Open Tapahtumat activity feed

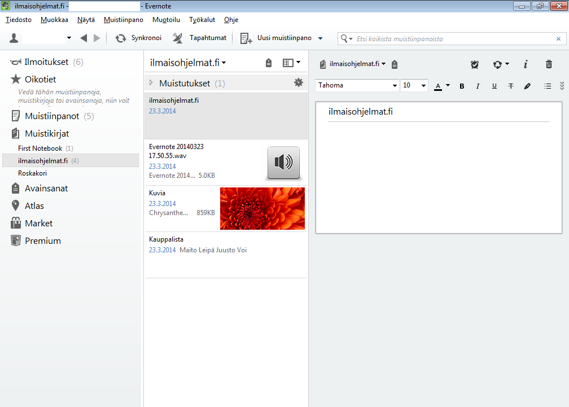(x=199, y=38)
